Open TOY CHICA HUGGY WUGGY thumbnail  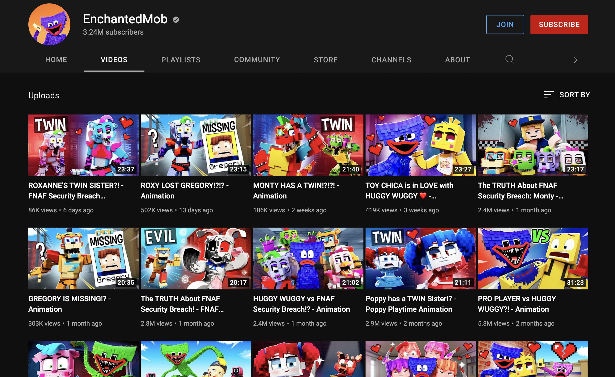point(420,145)
